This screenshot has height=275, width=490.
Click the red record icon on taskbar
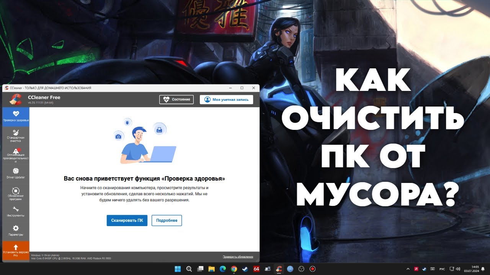click(313, 269)
